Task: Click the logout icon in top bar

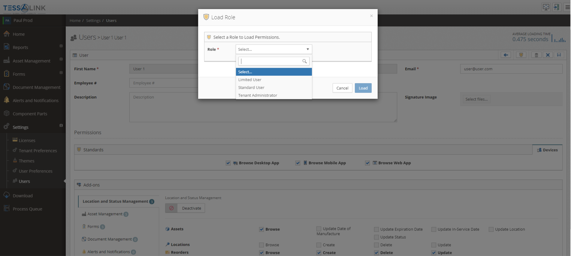Action: tap(557, 7)
